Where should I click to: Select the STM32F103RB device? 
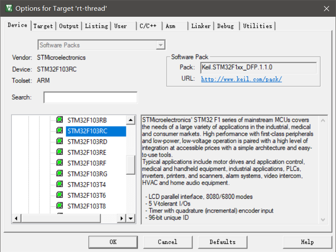[x=87, y=120]
